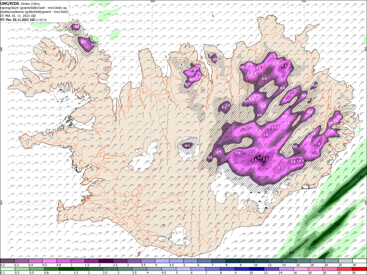Click the 20W longitude label

[153, 1]
